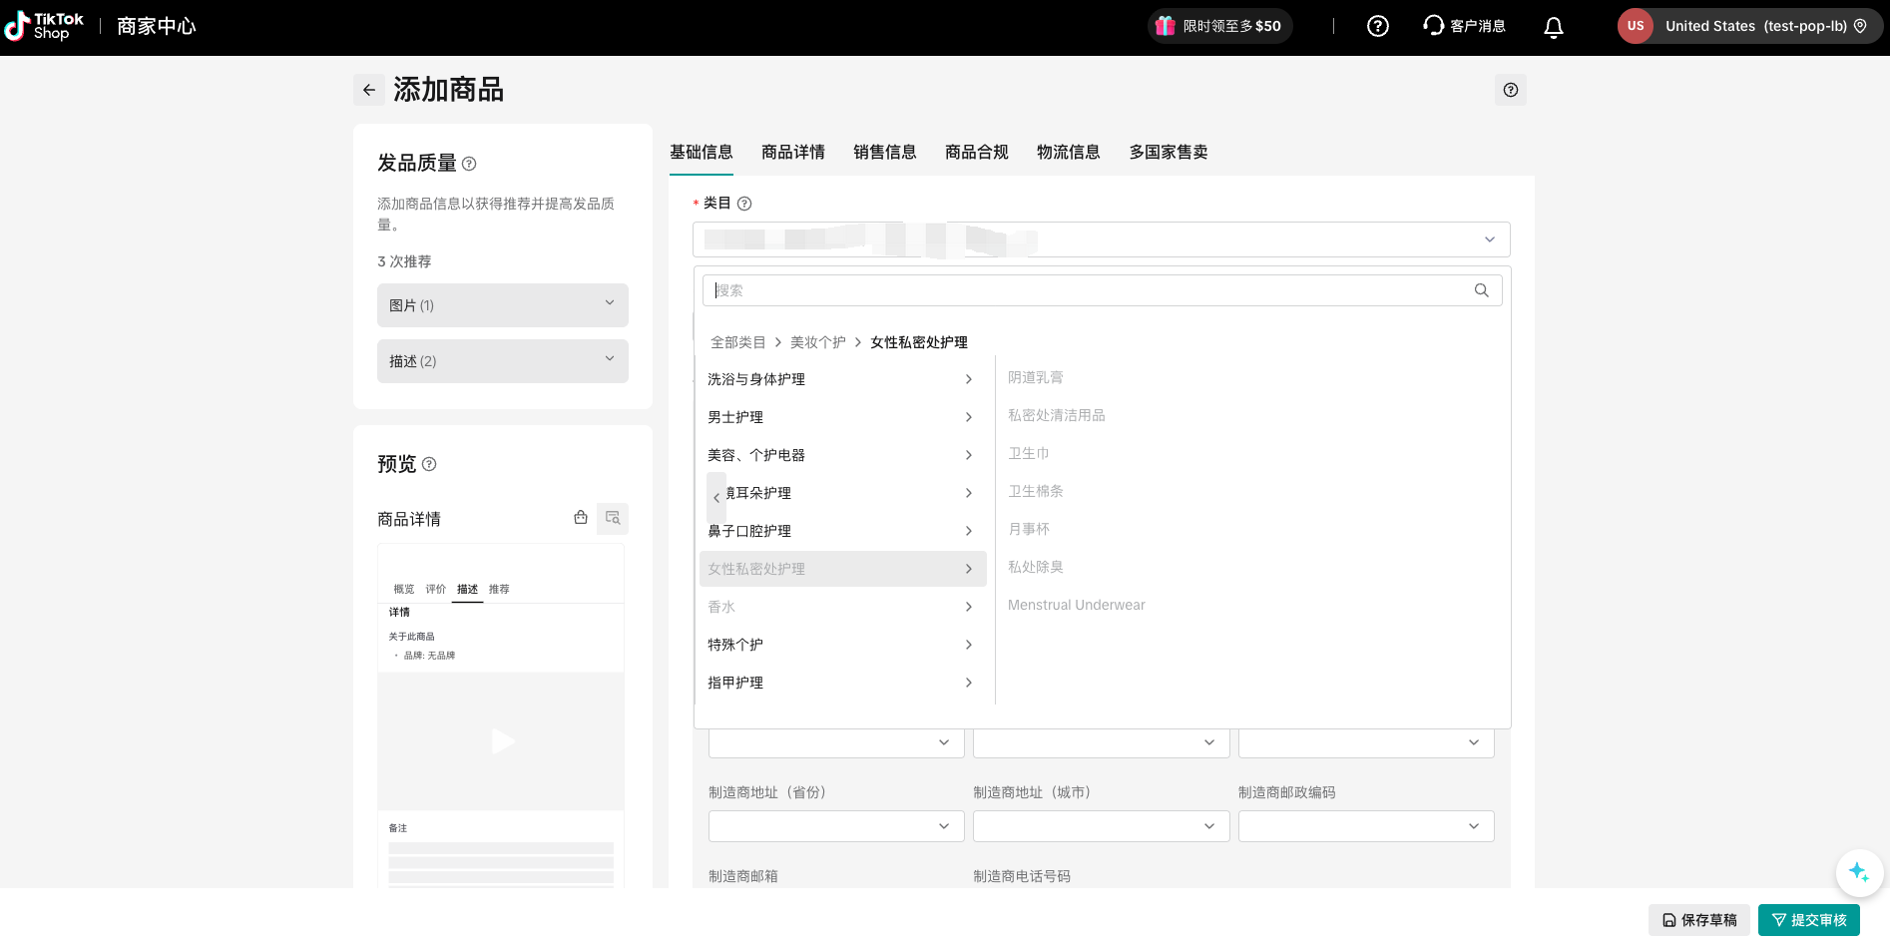Click the back arrow next to 添加商品
The image size is (1890, 945).
(369, 90)
